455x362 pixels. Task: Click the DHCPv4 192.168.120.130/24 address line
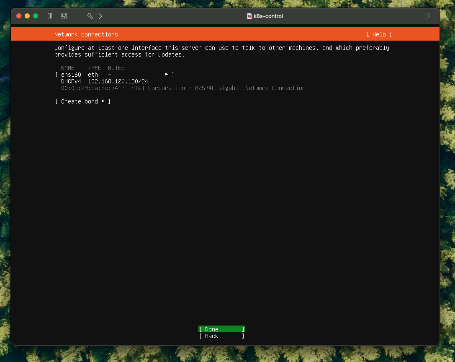pos(105,81)
